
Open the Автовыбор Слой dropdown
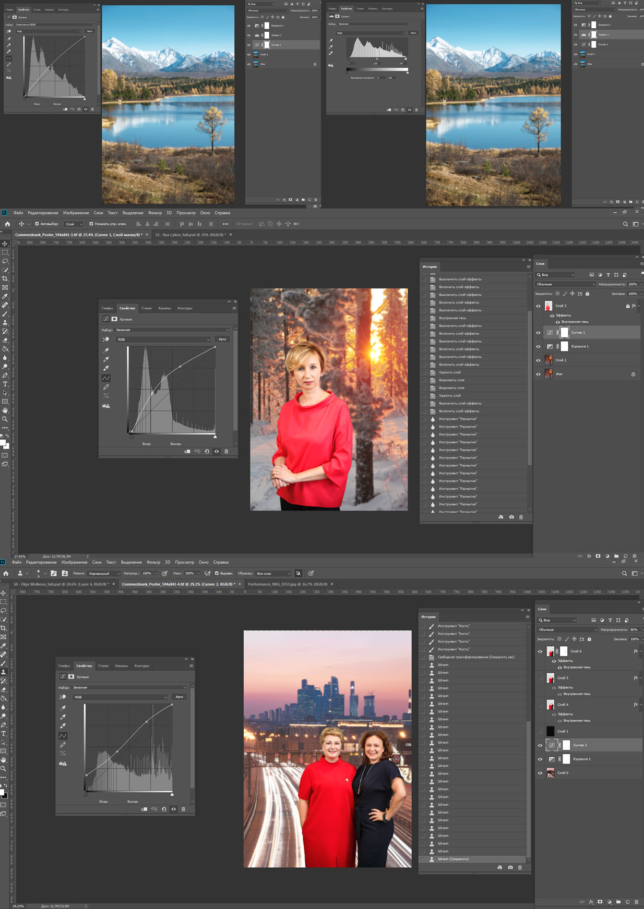pyautogui.click(x=74, y=224)
